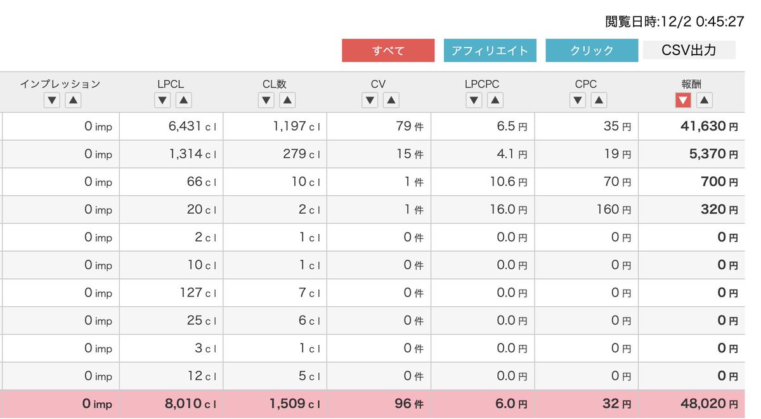Image resolution: width=761 pixels, height=419 pixels.
Task: Click the 報酬 column header label
Action: pyautogui.click(x=691, y=84)
